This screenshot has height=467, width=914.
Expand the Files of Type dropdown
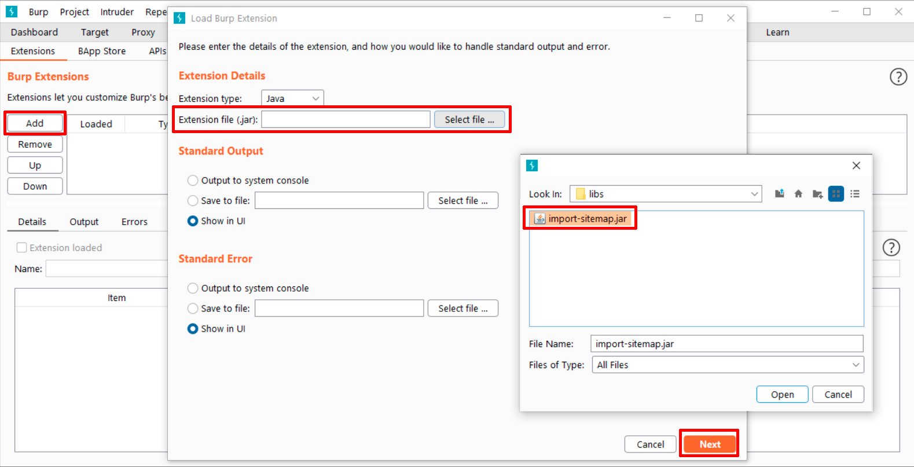click(x=728, y=365)
